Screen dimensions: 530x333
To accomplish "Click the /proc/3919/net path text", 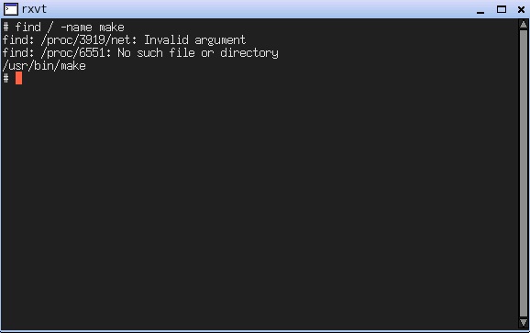I will 89,40.
